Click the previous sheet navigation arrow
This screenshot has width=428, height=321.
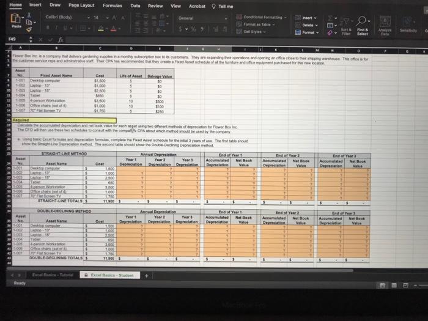click(12, 275)
